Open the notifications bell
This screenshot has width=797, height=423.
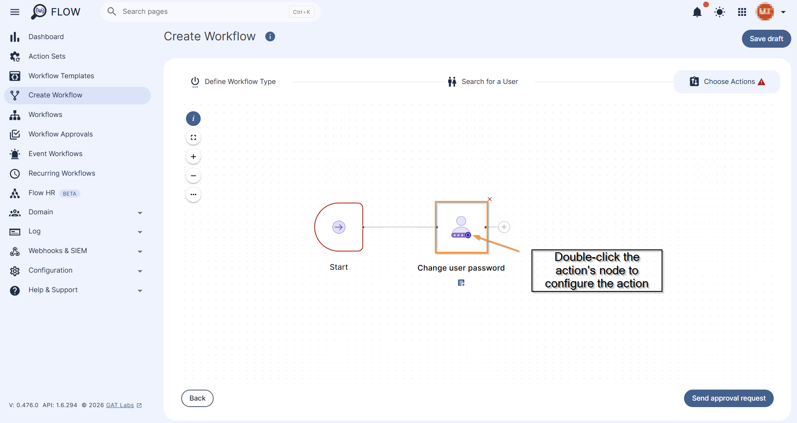697,12
